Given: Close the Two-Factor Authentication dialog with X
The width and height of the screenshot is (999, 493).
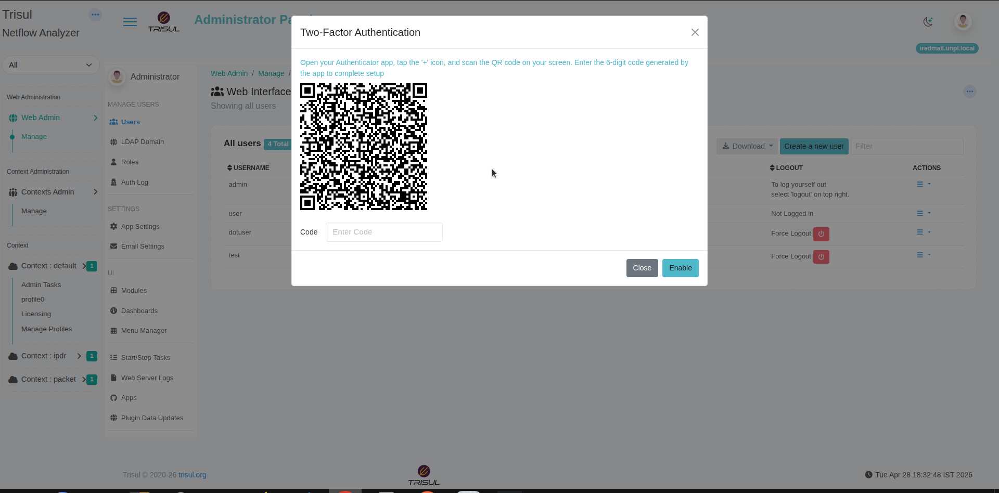Looking at the screenshot, I should [x=695, y=32].
